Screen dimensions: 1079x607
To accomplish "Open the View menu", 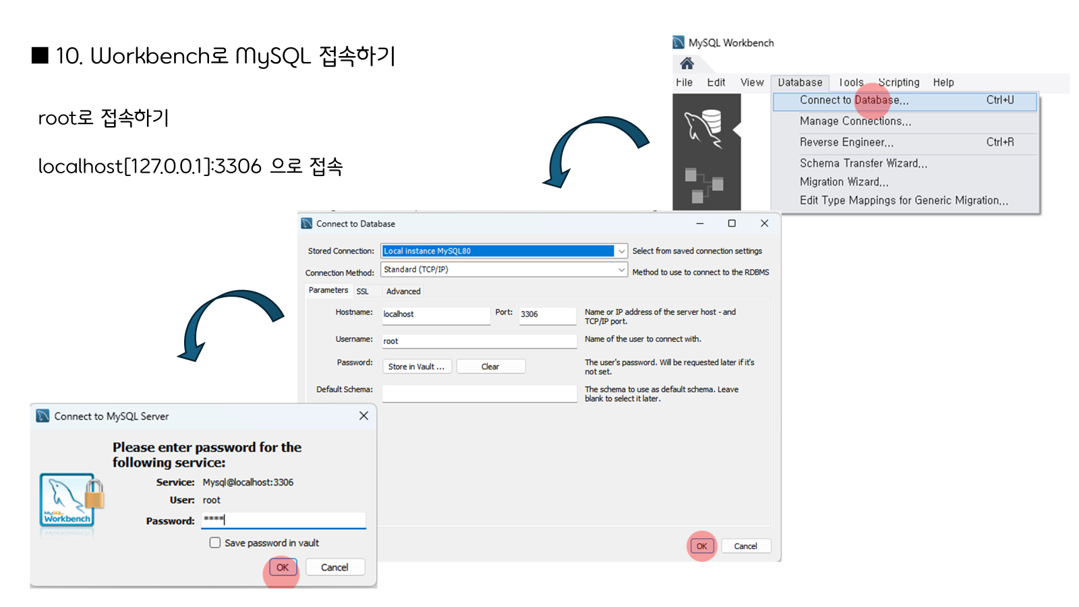I will coord(752,82).
